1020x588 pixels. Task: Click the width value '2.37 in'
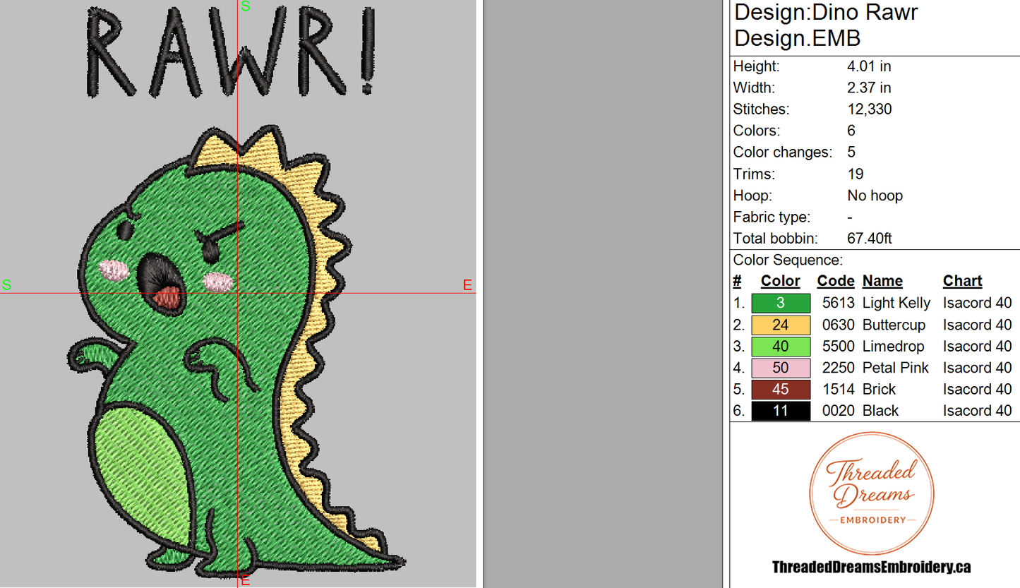pos(869,88)
